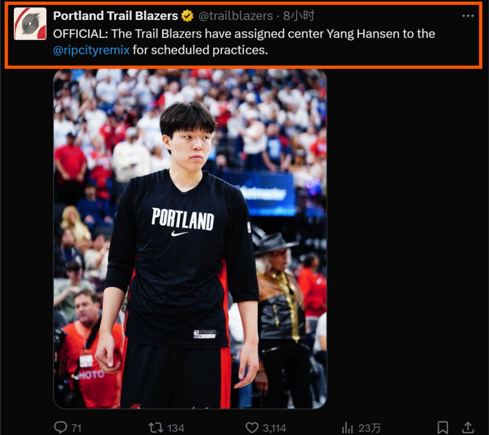Click the view count 23万

pos(369,428)
